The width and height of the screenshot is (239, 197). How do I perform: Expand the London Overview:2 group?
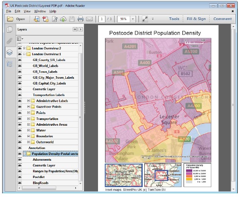pyautogui.click(x=24, y=48)
